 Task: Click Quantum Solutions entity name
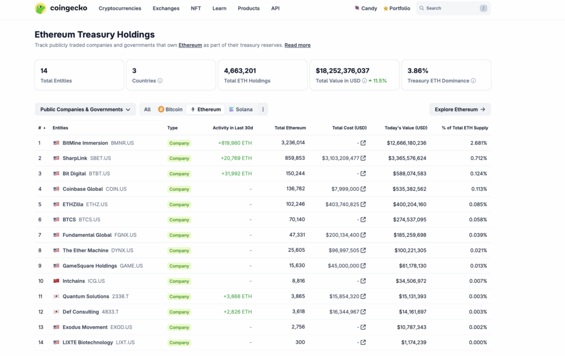click(86, 296)
